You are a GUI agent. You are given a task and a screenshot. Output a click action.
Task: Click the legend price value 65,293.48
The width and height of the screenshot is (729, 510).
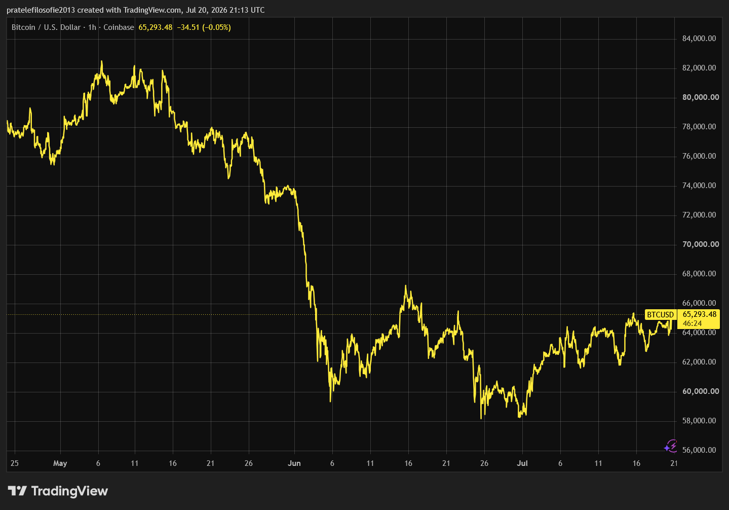click(x=155, y=27)
